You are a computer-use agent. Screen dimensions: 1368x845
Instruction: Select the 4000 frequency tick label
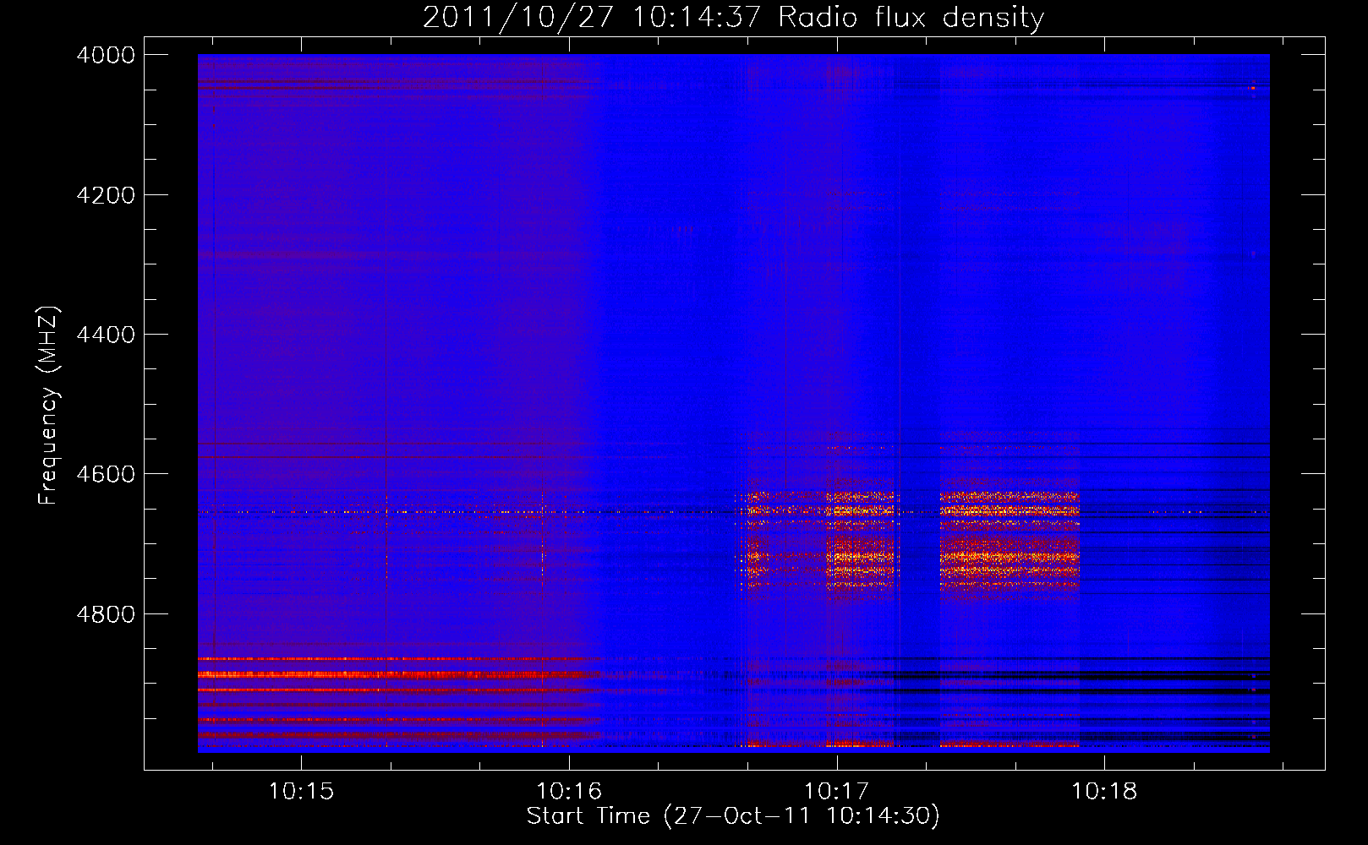(106, 55)
